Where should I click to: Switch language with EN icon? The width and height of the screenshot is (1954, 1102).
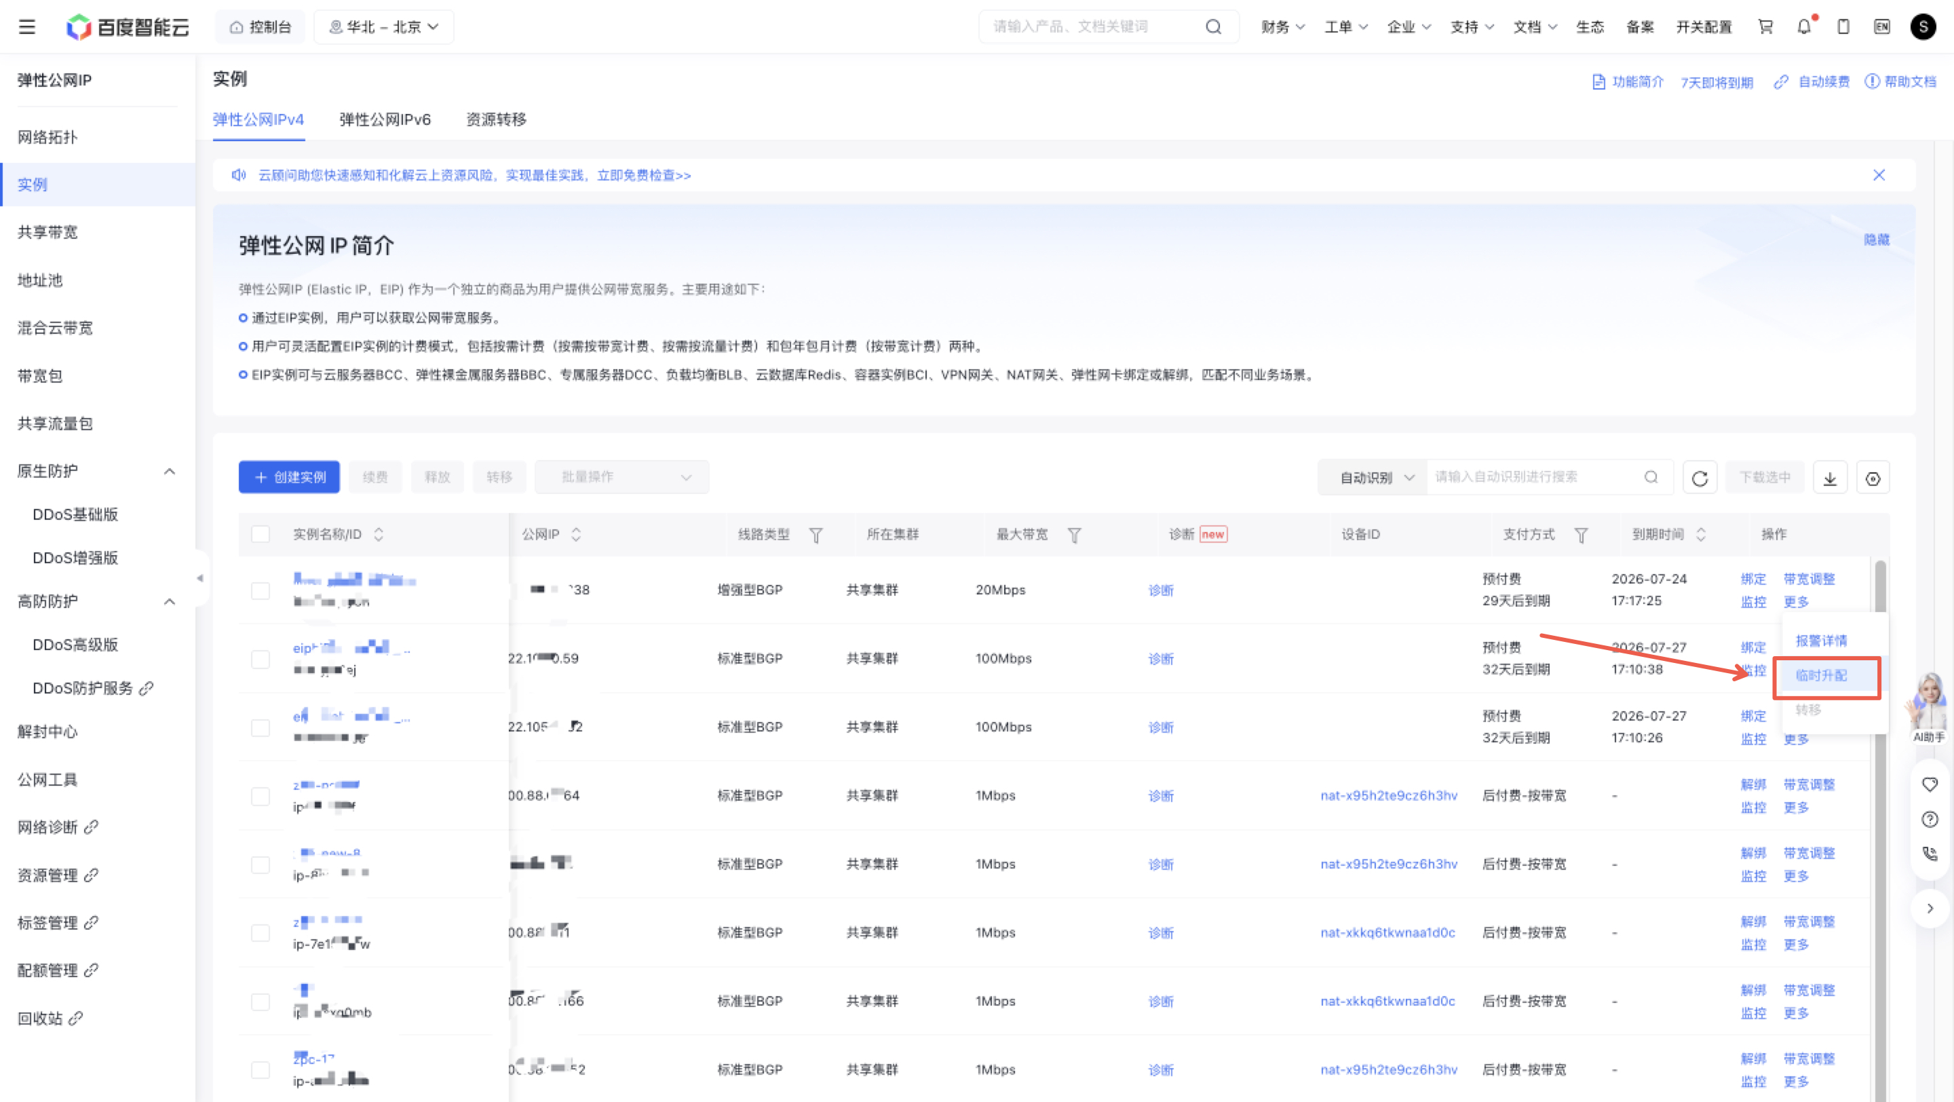click(1881, 26)
